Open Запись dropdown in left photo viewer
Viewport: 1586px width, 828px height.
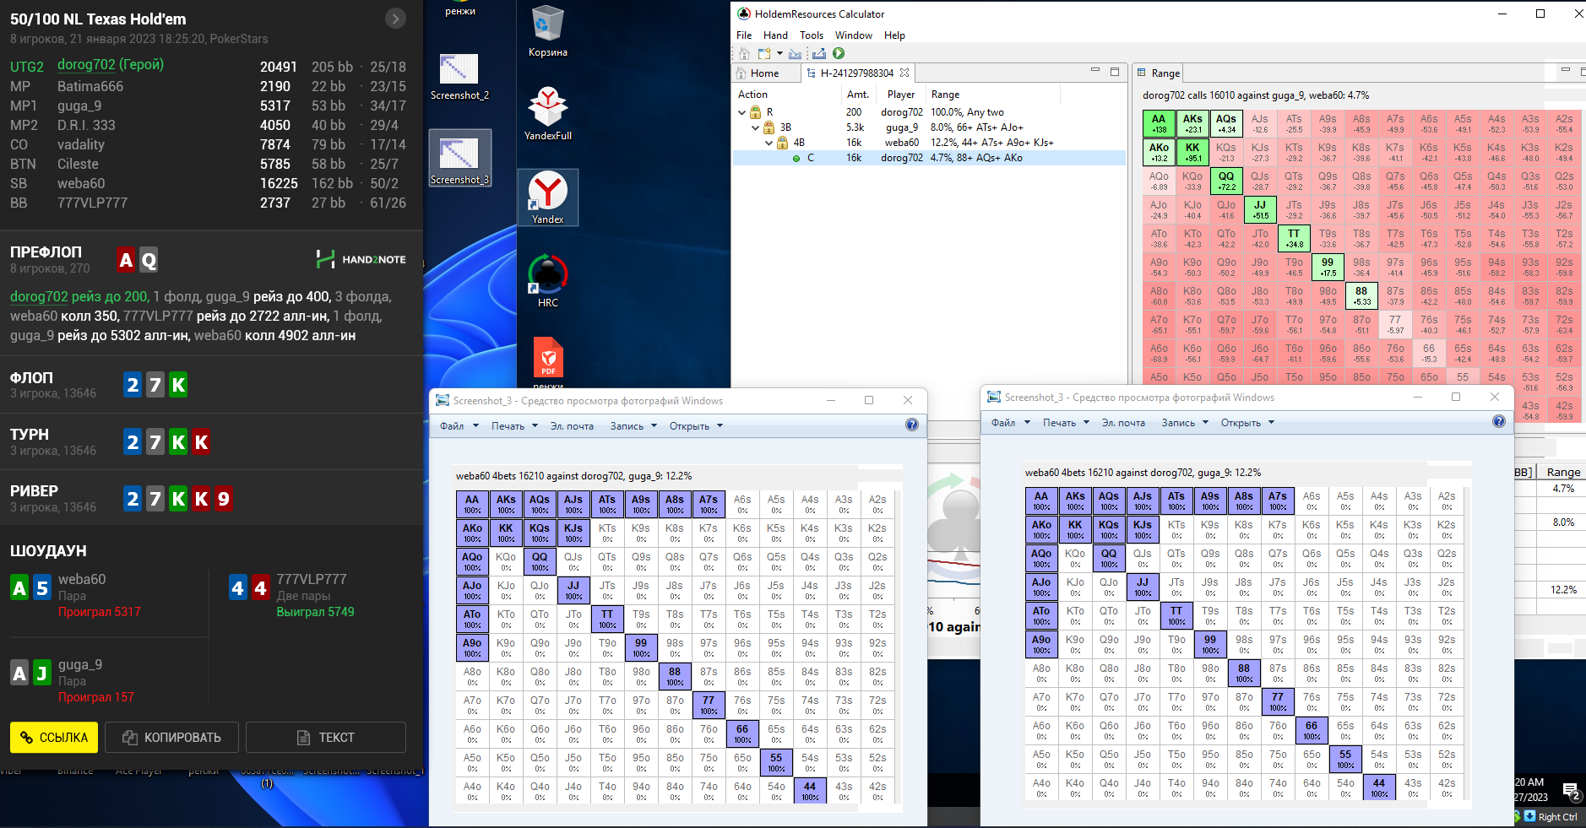point(633,426)
